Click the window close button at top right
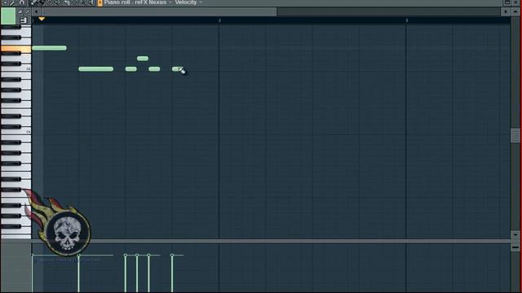This screenshot has height=293, width=522. (x=515, y=2)
